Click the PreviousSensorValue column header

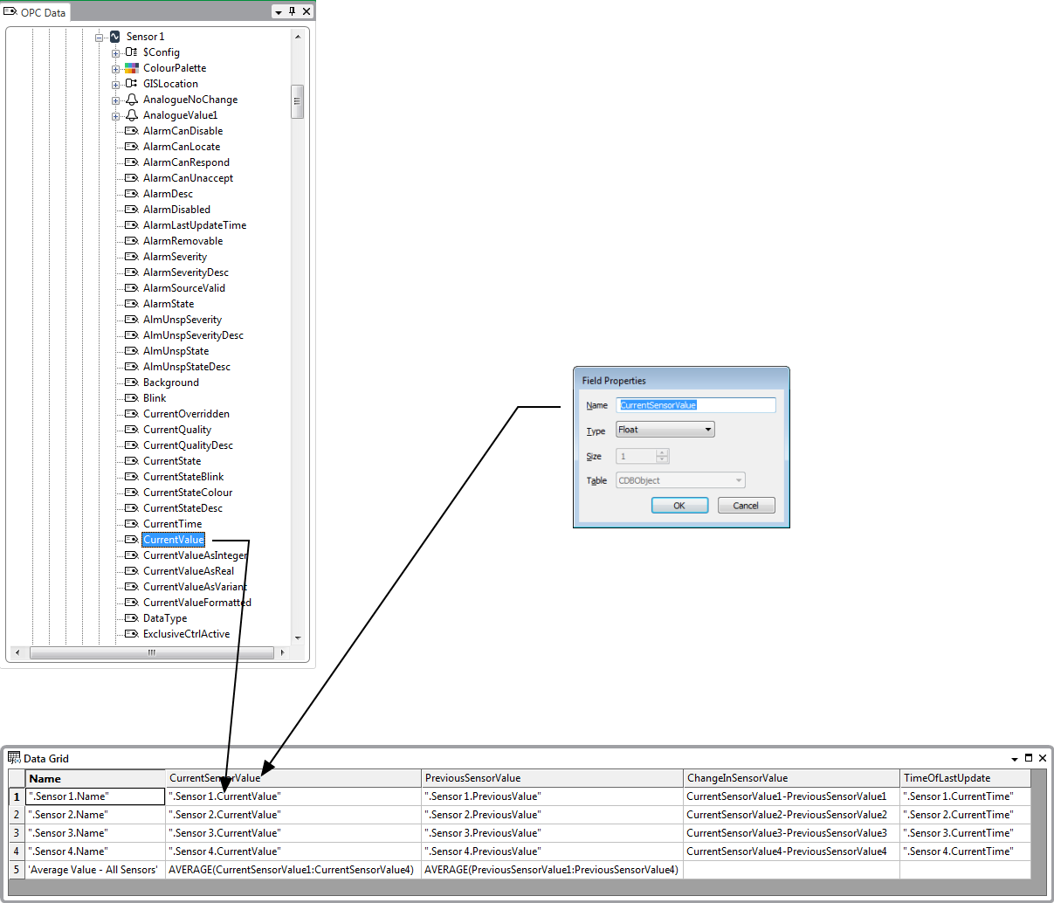pos(472,778)
